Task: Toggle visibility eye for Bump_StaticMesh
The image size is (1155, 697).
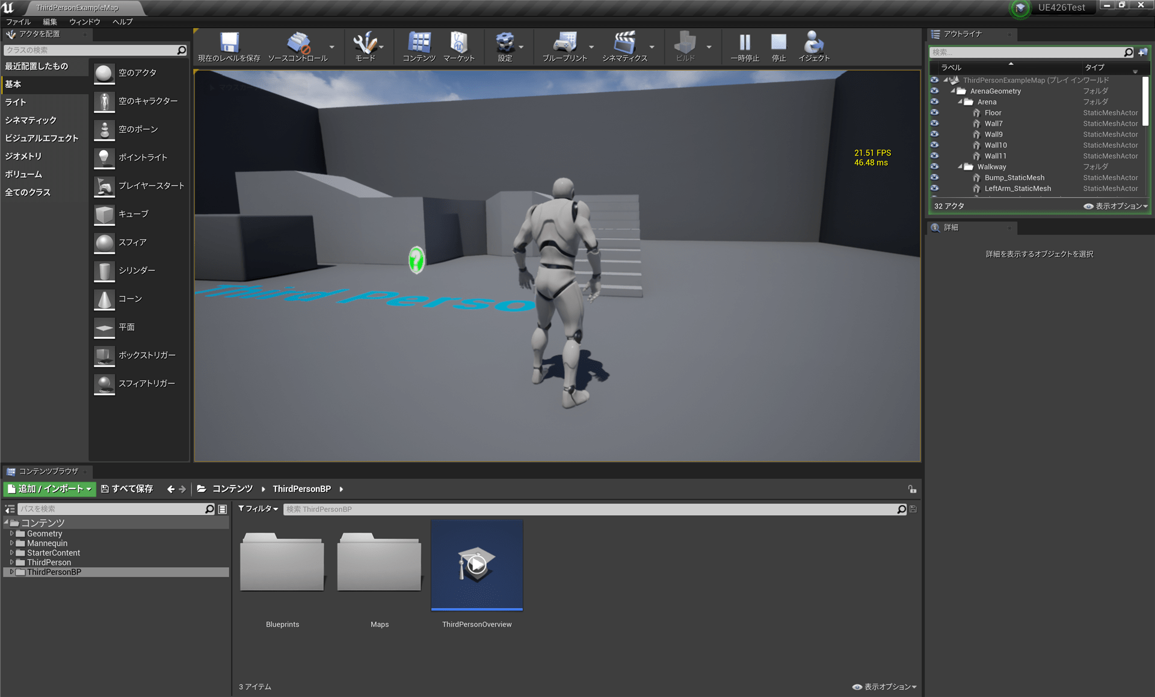Action: (x=934, y=177)
